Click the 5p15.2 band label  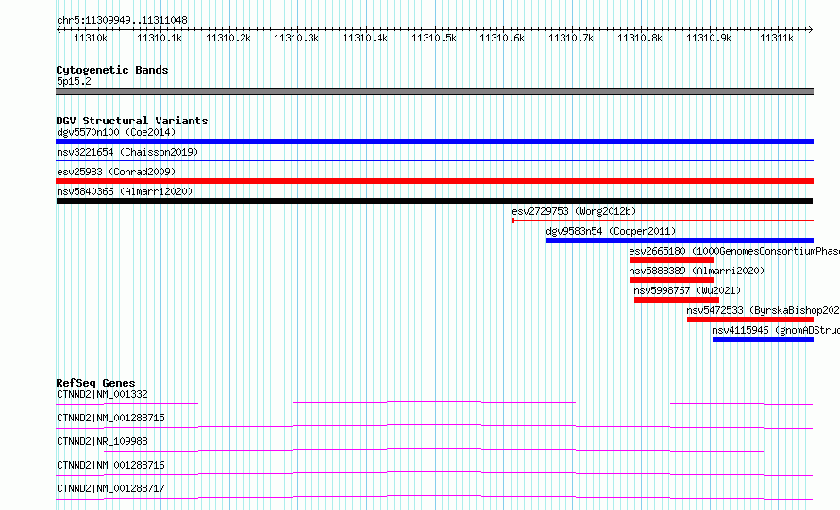[74, 81]
